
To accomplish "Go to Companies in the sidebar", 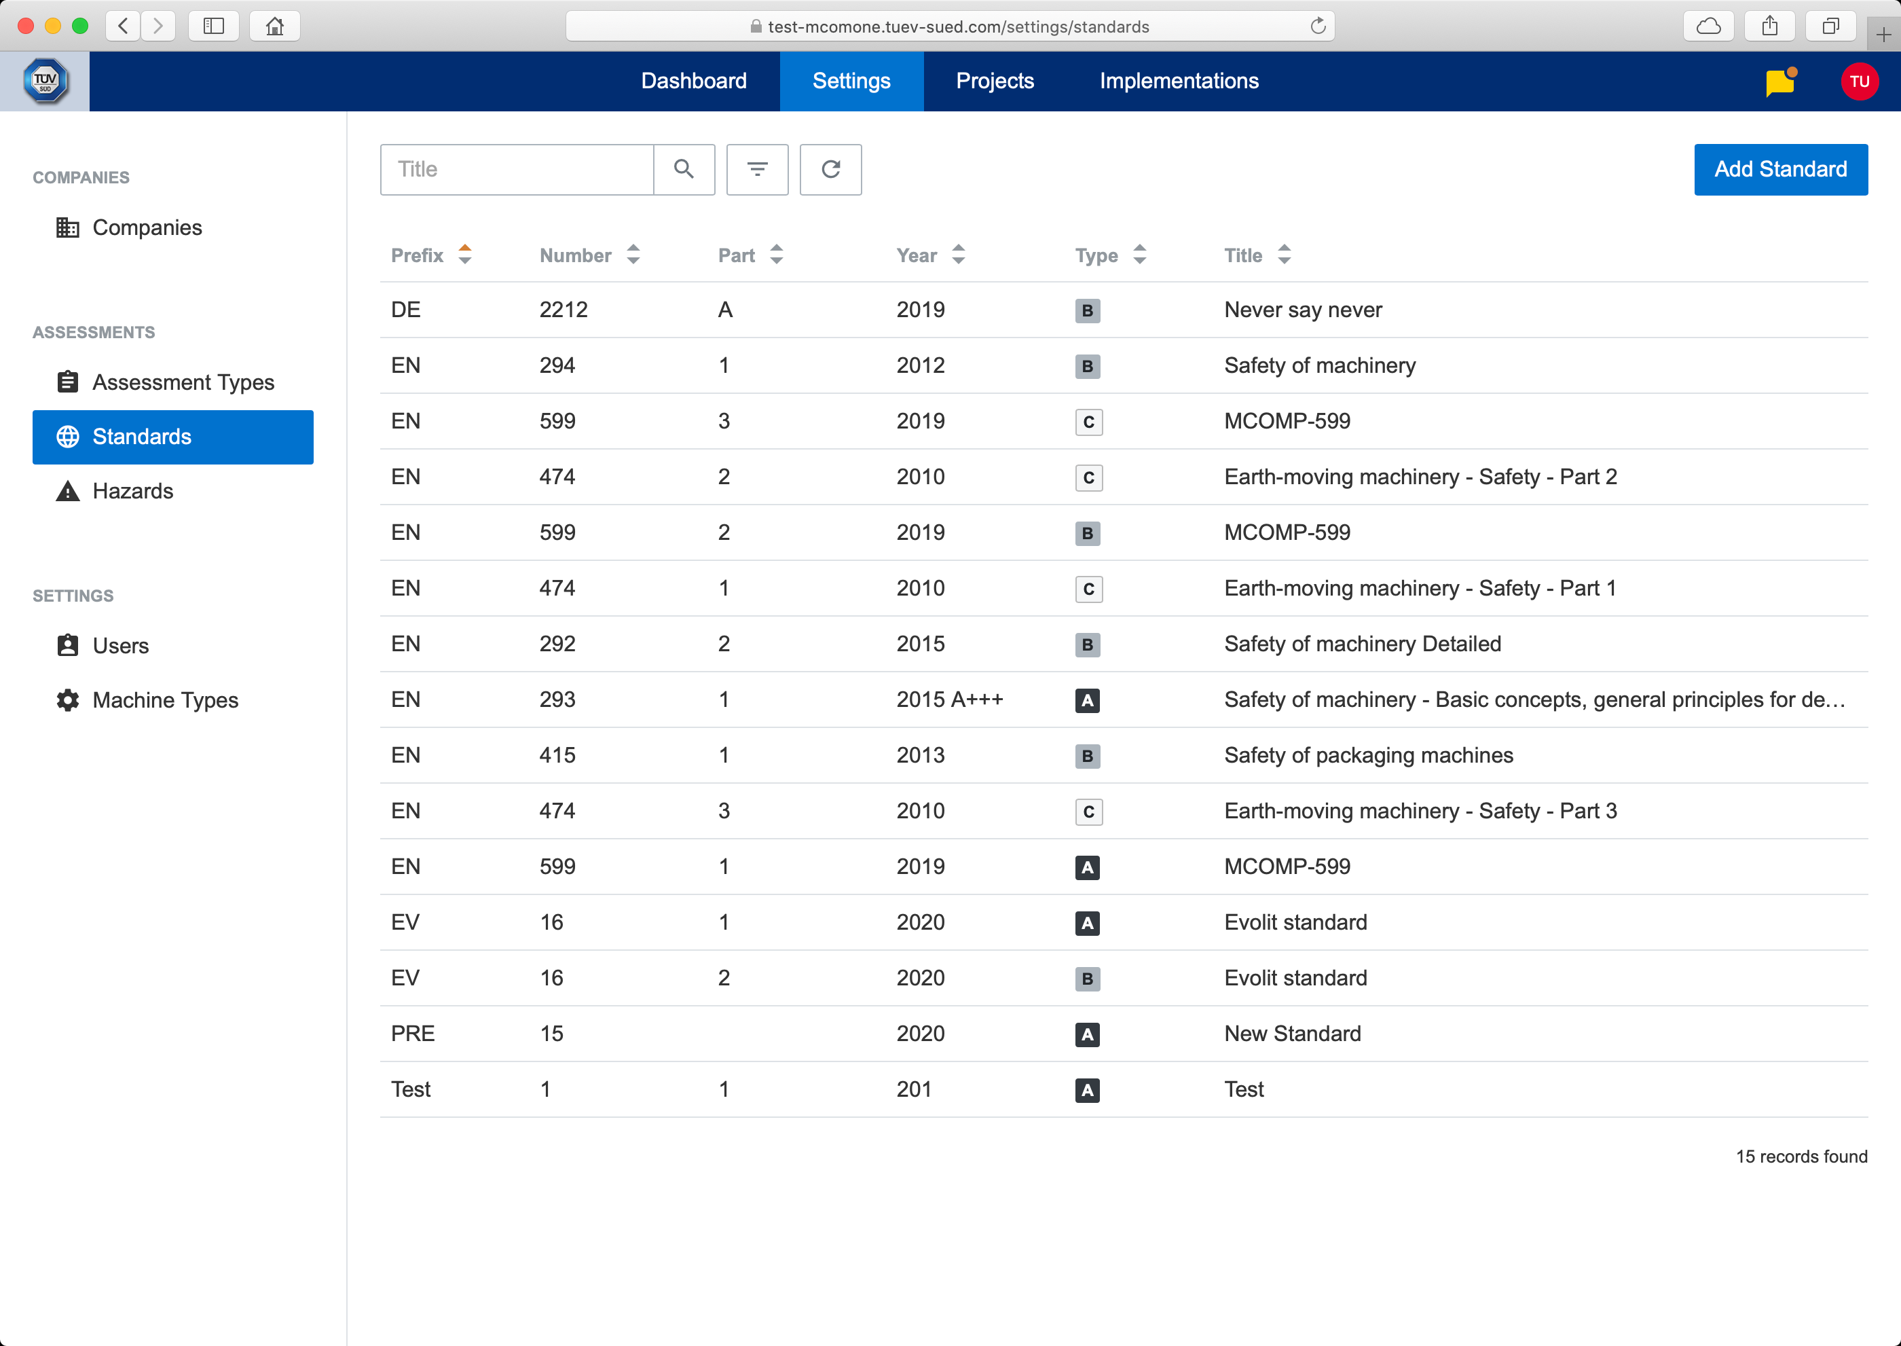I will [147, 227].
